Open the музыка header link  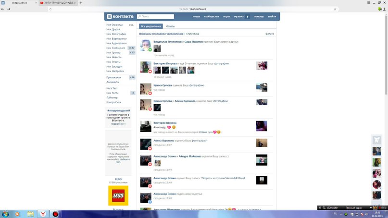238,16
